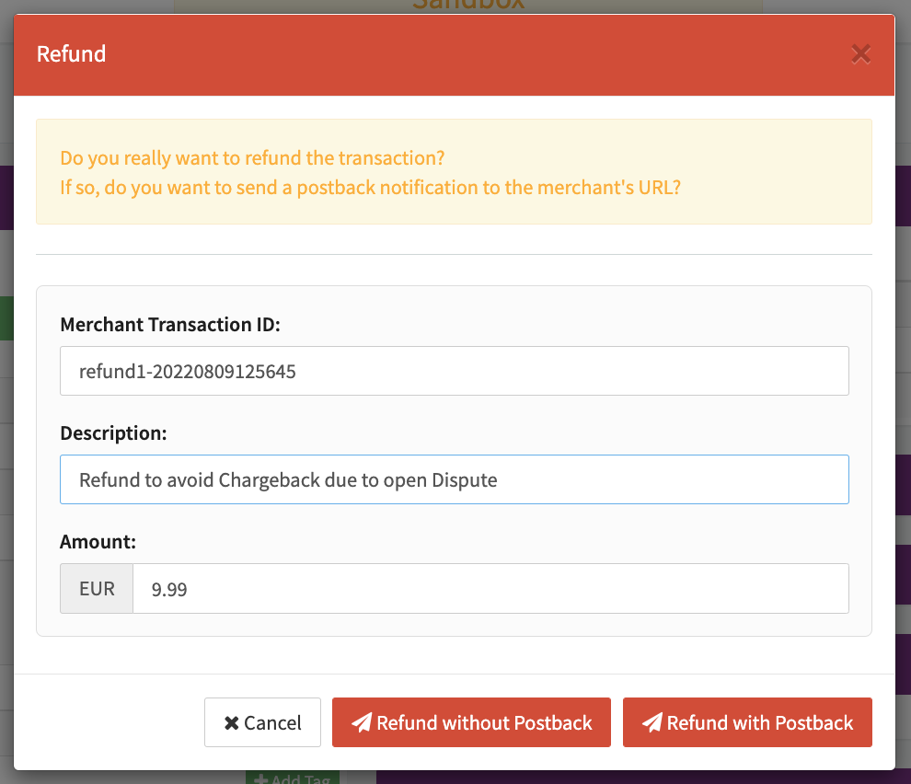Viewport: 911px width, 784px height.
Task: Click the paper plane icon on Refund with Postback
Action: tap(652, 722)
